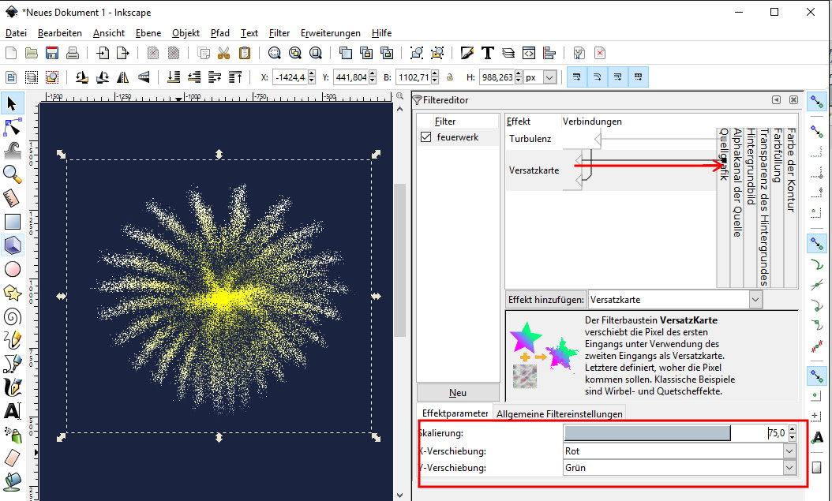Click the Effekt hinzufügen button
Image resolution: width=832 pixels, height=501 pixels.
click(x=545, y=300)
